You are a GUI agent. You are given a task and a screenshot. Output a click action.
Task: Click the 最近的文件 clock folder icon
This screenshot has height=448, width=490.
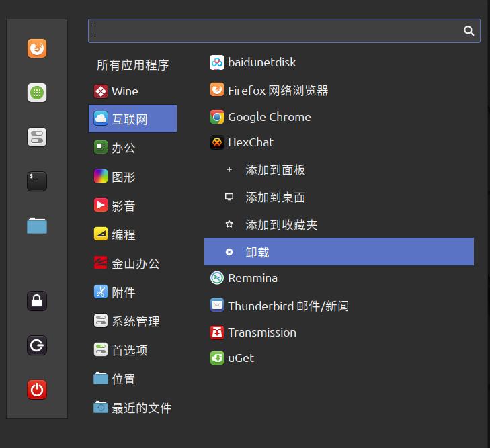[x=101, y=407]
